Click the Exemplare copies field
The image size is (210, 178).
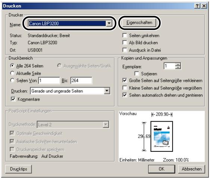point(170,66)
